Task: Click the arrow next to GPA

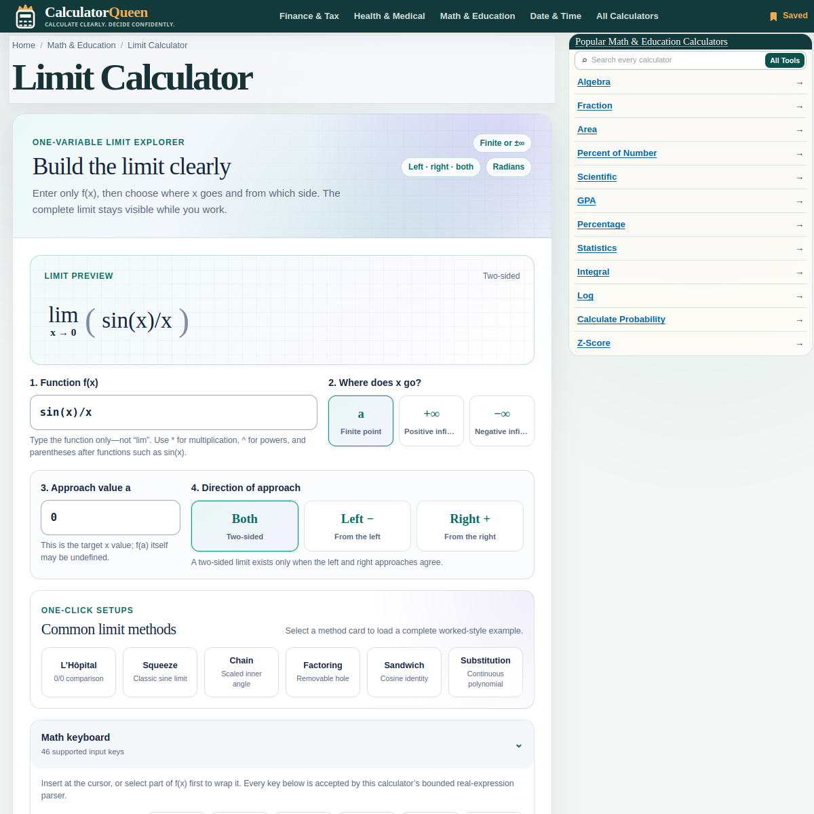Action: pyautogui.click(x=799, y=201)
